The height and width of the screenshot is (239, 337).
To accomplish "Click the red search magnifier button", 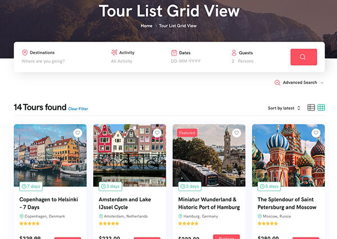I will [x=303, y=57].
